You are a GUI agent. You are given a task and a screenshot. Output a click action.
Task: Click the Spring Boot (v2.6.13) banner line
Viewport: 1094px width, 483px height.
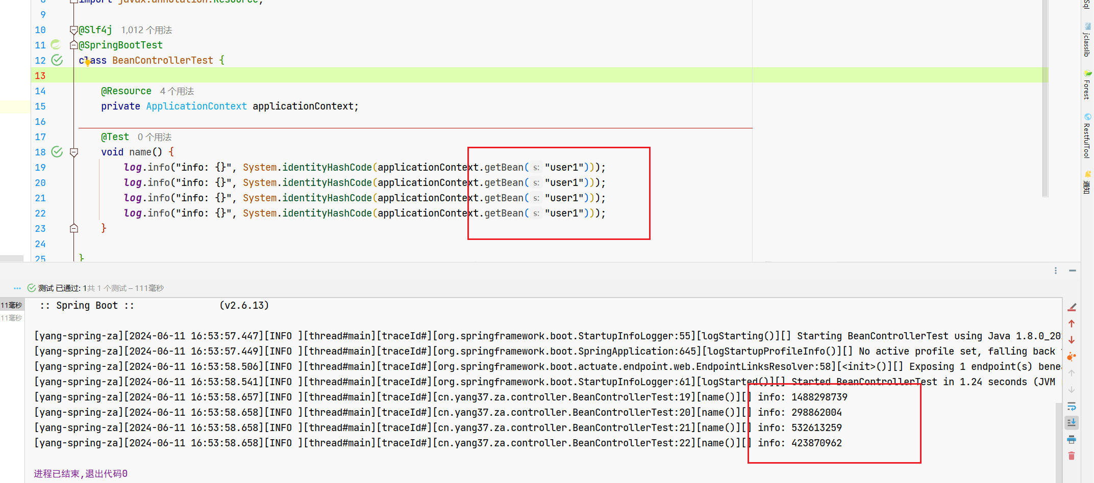coord(154,305)
